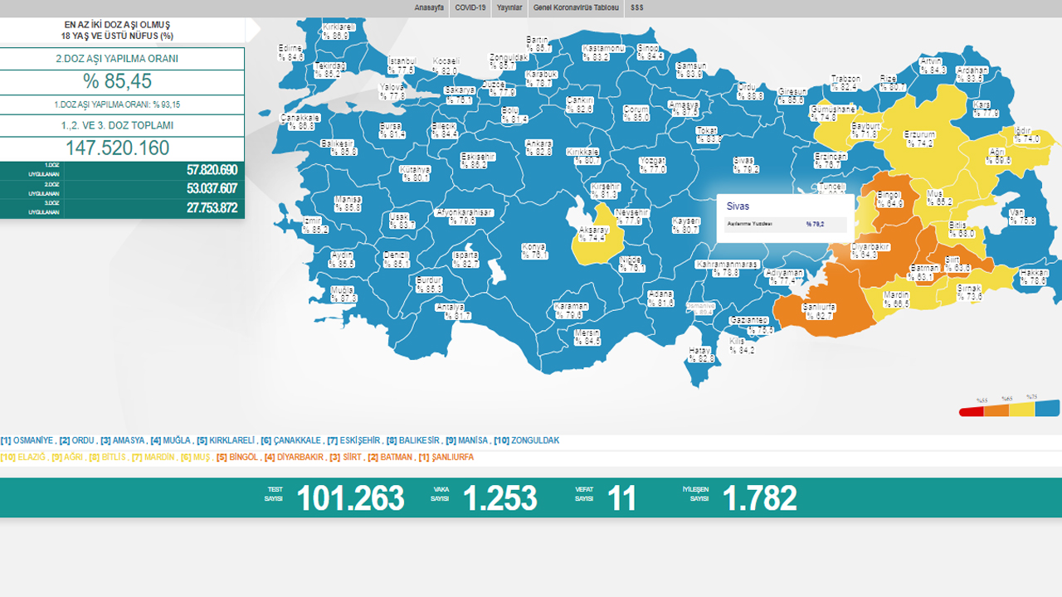Click the SSS menu link
Image resolution: width=1062 pixels, height=597 pixels.
[637, 7]
